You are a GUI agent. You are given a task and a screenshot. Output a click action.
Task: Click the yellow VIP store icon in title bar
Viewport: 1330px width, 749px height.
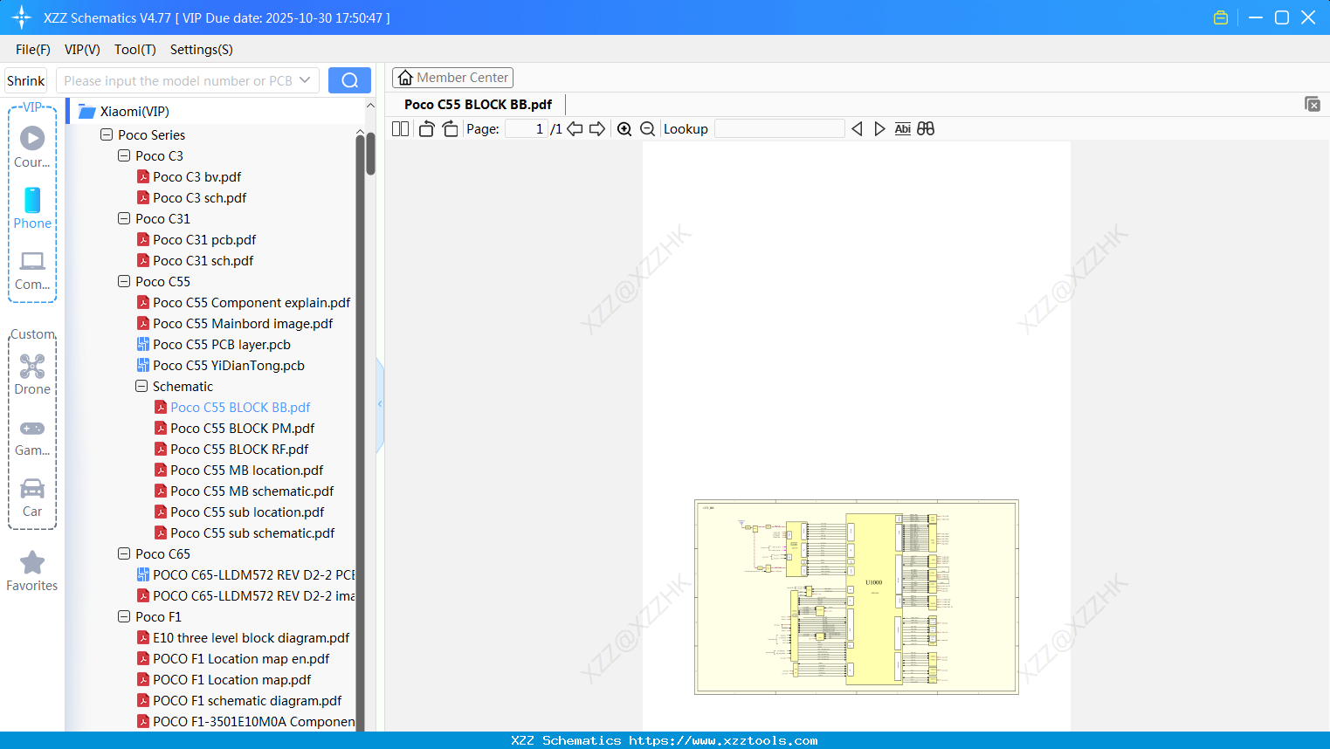click(x=1221, y=17)
